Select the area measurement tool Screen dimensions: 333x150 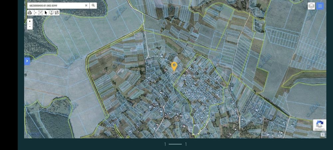[x=41, y=13]
